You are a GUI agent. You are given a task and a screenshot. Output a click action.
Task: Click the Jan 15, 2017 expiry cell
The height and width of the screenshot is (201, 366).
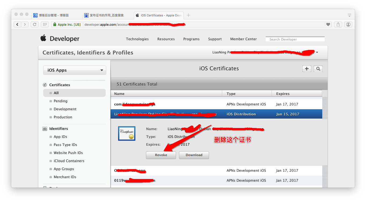tap(287, 114)
